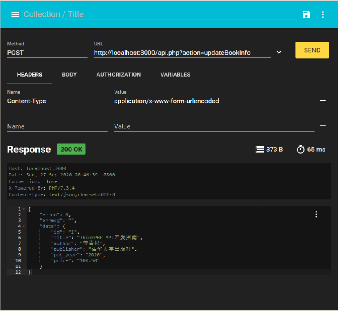
Task: Click the "author" JSON line
Action: coord(78,243)
